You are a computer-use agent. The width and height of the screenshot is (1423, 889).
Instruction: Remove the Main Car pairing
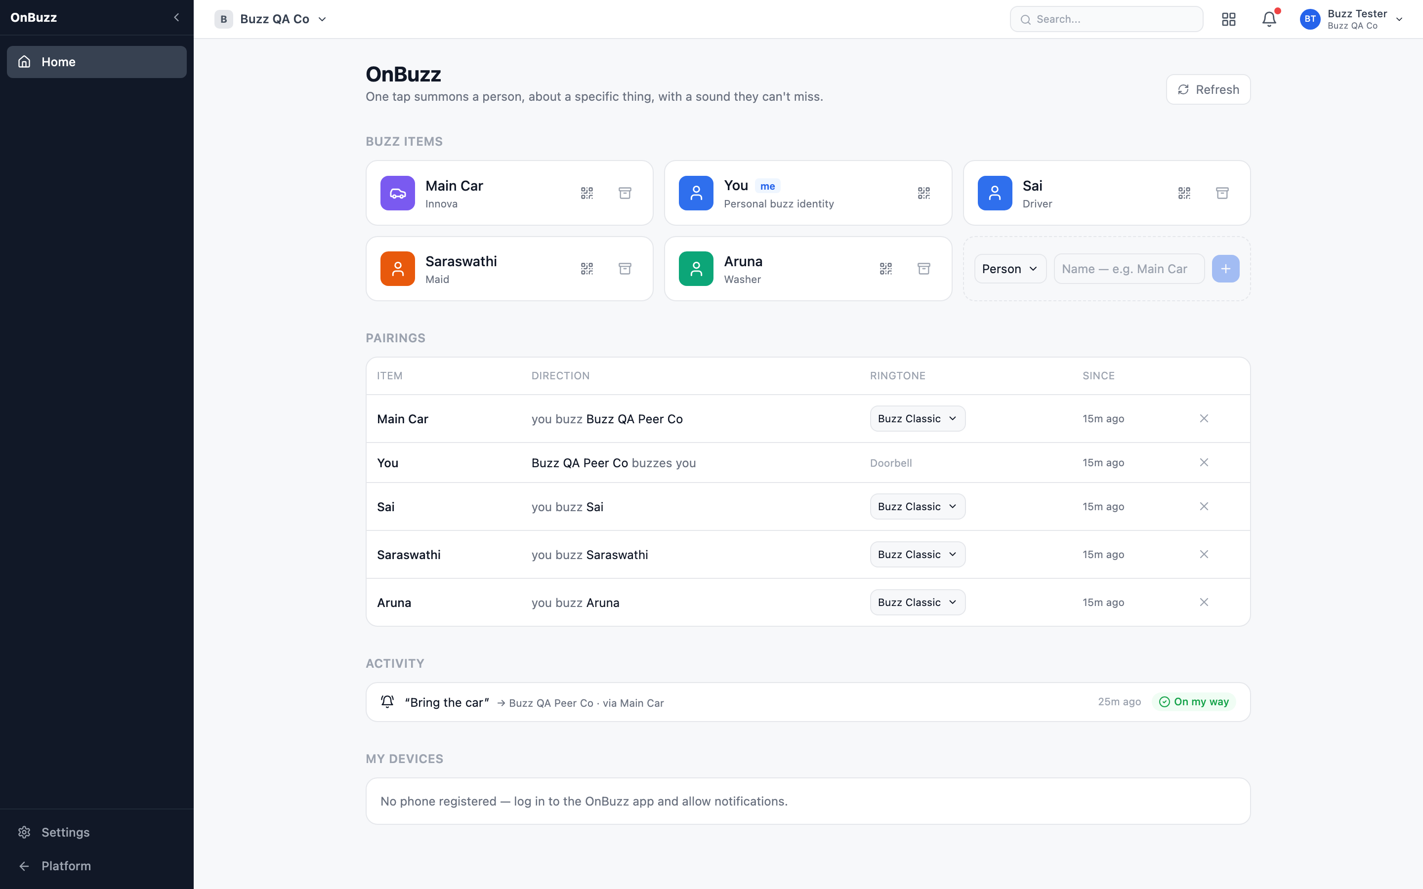1204,419
